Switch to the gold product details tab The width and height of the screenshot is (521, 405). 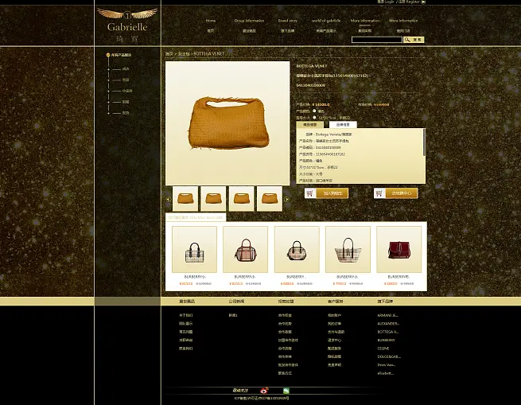point(309,125)
